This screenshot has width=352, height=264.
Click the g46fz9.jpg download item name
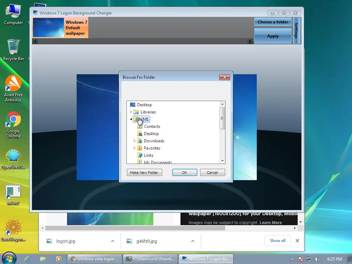tap(146, 241)
